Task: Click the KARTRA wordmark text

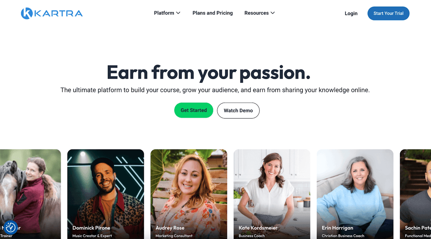Action: (59, 14)
